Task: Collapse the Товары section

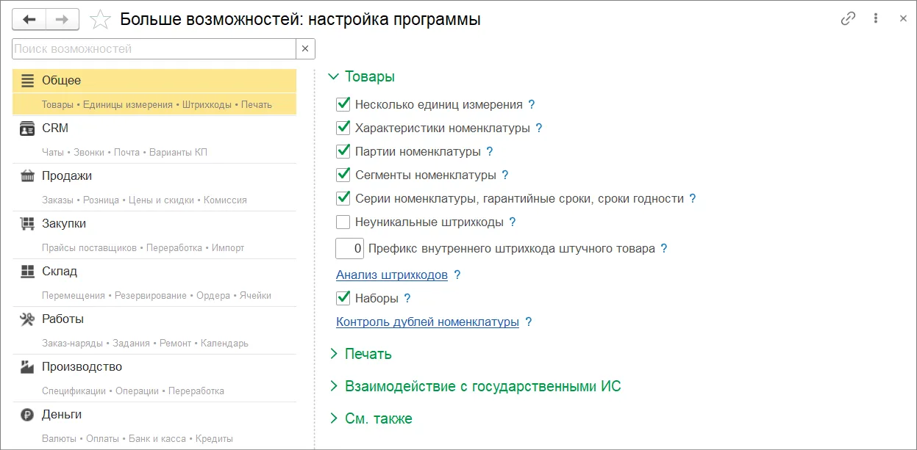Action: pyautogui.click(x=361, y=77)
